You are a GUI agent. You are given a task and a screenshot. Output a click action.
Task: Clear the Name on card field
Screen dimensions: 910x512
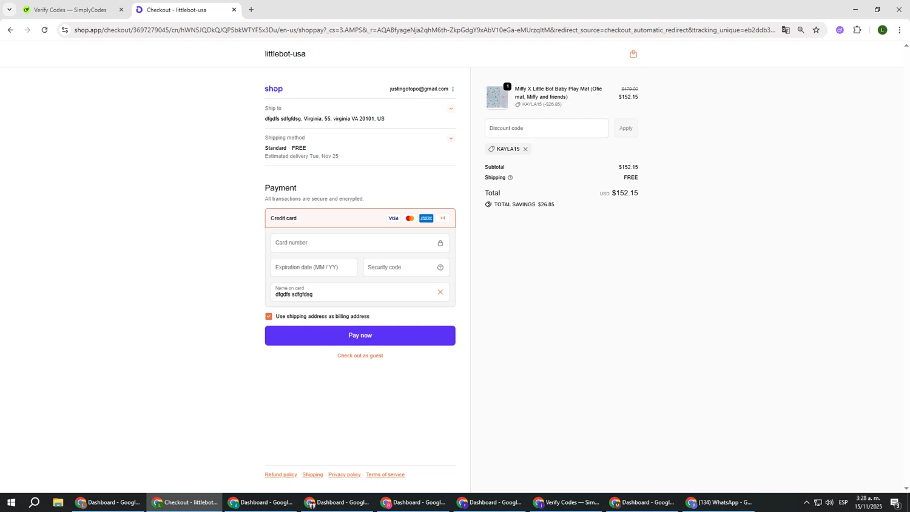[440, 292]
